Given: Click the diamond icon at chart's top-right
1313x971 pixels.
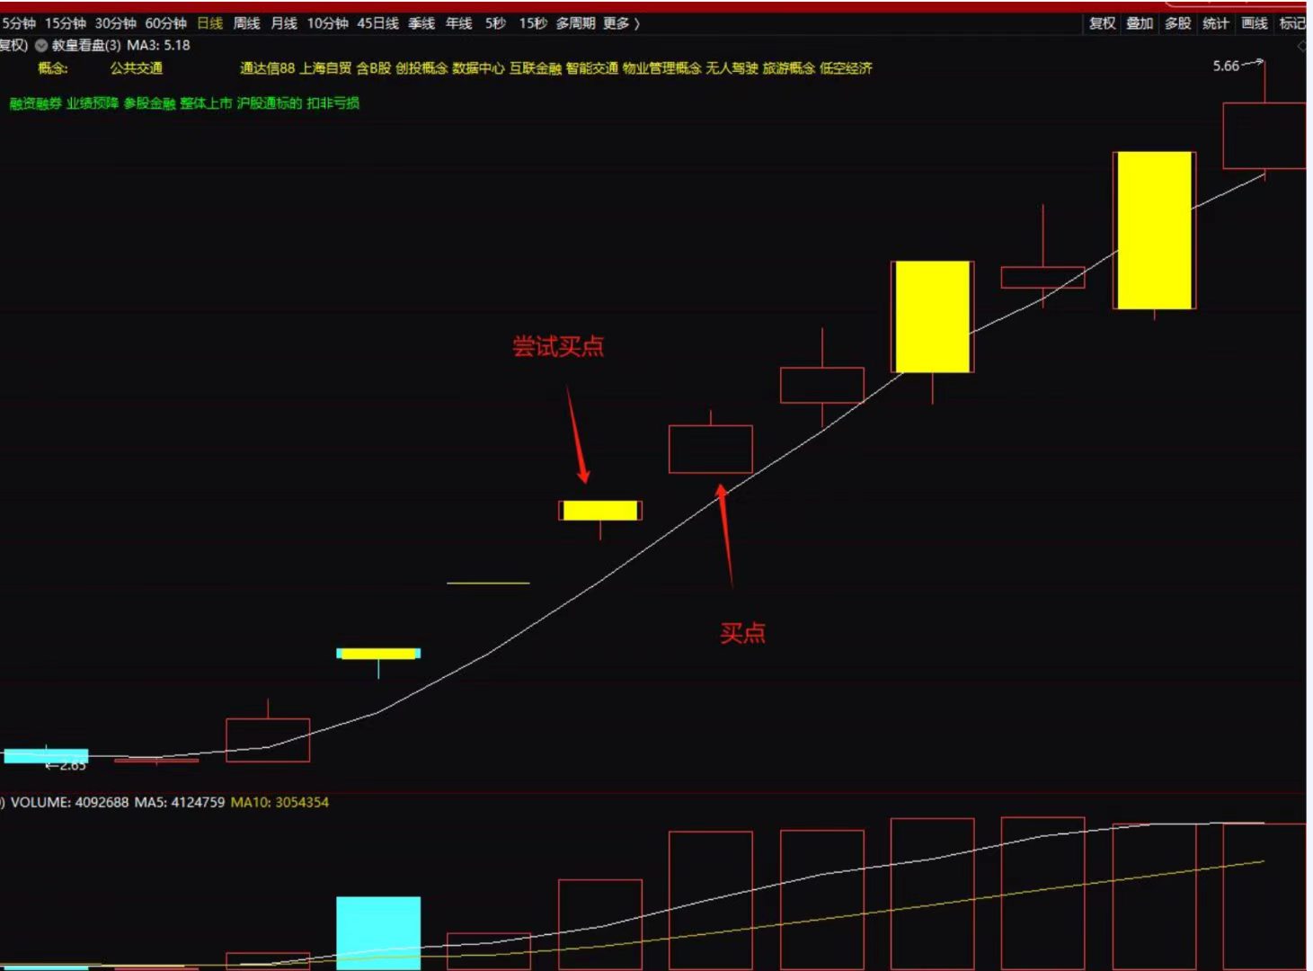Looking at the screenshot, I should click(x=1301, y=46).
